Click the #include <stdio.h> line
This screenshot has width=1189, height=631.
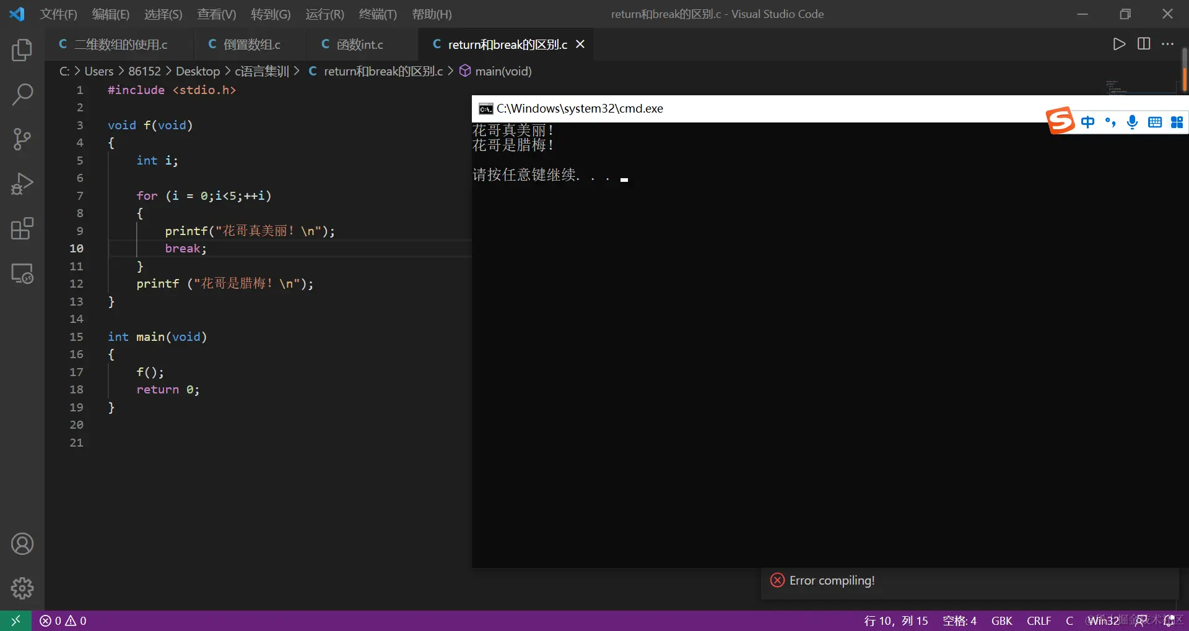point(172,90)
